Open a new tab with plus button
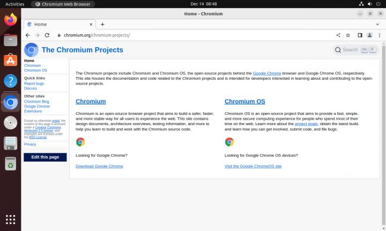 pyautogui.click(x=102, y=24)
